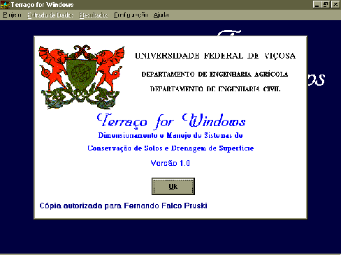Viewport: 341px width, 255px height.
Task: Minimize the Terraço for Windows window
Action: pyautogui.click(x=317, y=5)
